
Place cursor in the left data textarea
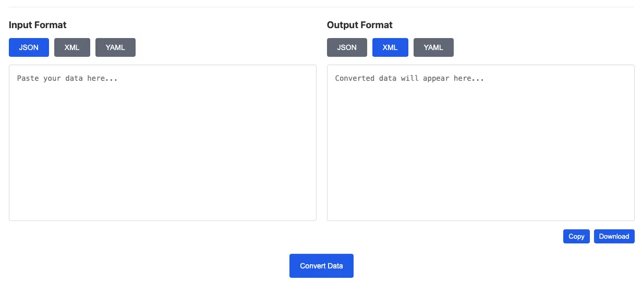pyautogui.click(x=163, y=143)
